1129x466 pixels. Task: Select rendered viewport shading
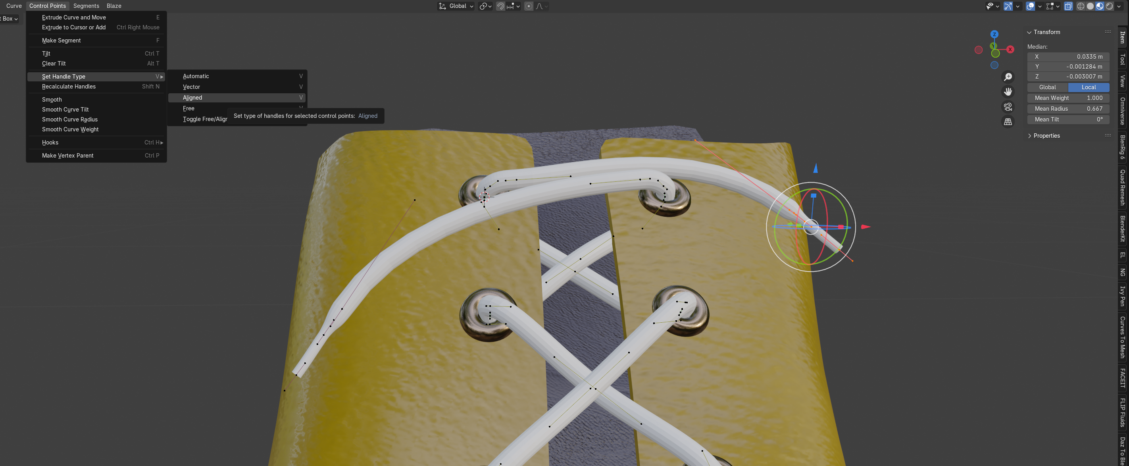[1109, 6]
